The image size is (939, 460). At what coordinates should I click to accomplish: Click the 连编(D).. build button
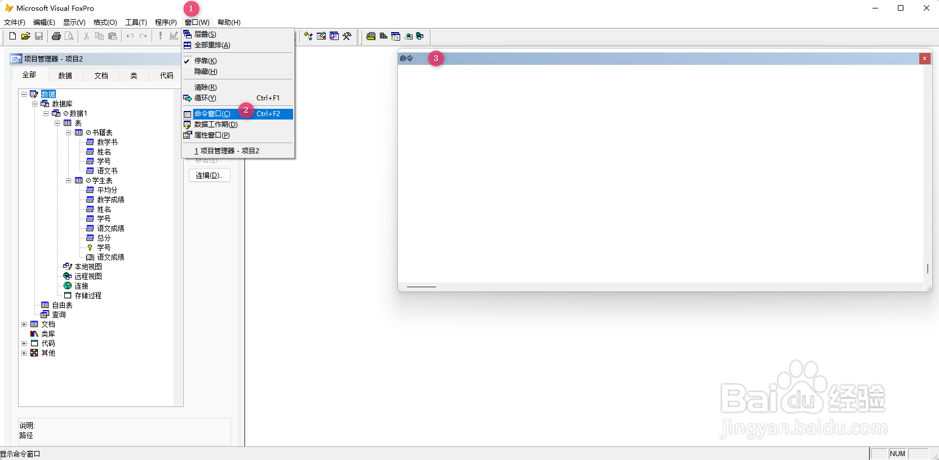(x=209, y=175)
